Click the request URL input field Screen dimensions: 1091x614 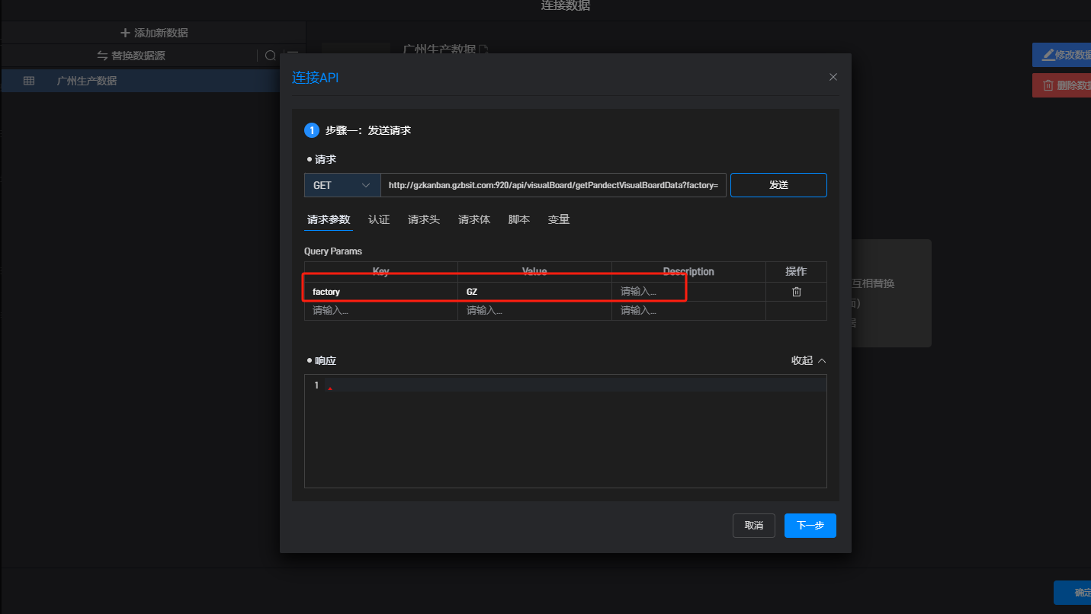tap(554, 185)
